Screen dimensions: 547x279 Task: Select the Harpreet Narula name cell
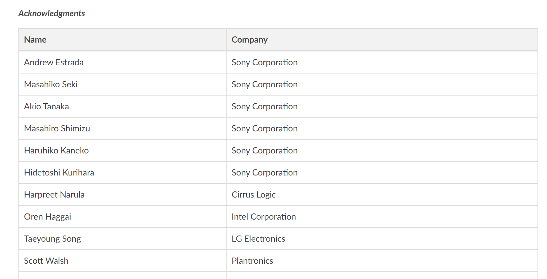(x=54, y=195)
